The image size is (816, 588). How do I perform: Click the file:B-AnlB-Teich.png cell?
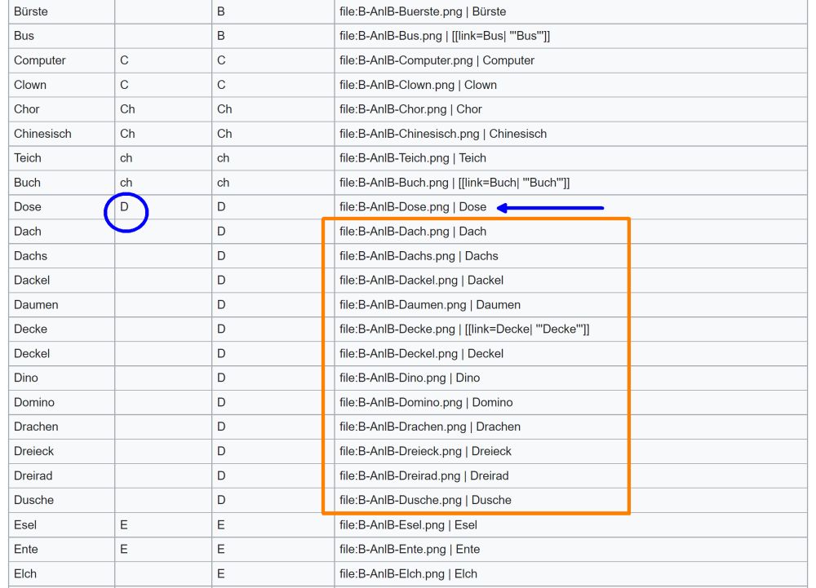pos(413,158)
